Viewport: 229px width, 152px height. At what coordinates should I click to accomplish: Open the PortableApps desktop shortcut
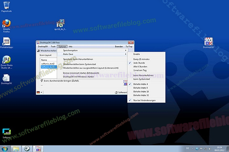coord(6,41)
